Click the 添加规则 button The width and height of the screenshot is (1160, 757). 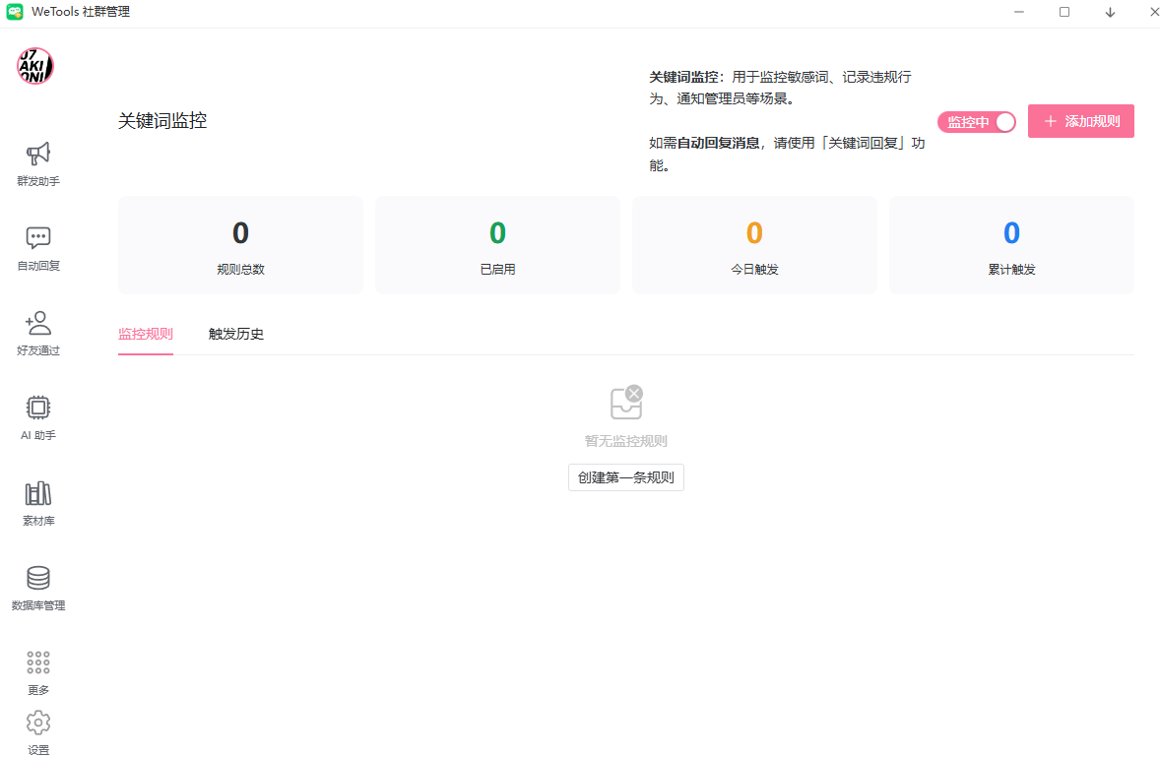coord(1080,121)
